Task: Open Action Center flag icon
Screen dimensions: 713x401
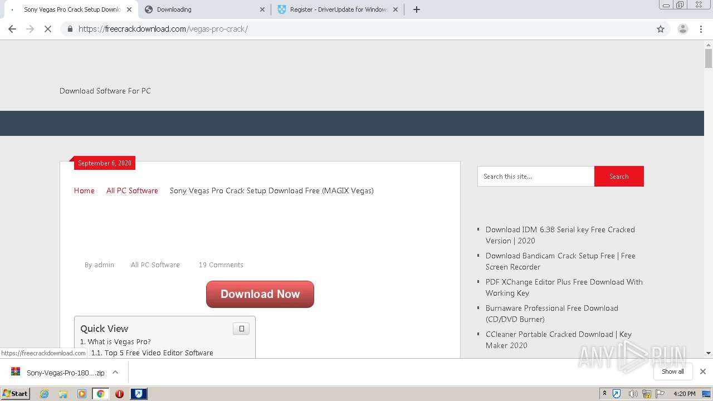Action: 660,394
